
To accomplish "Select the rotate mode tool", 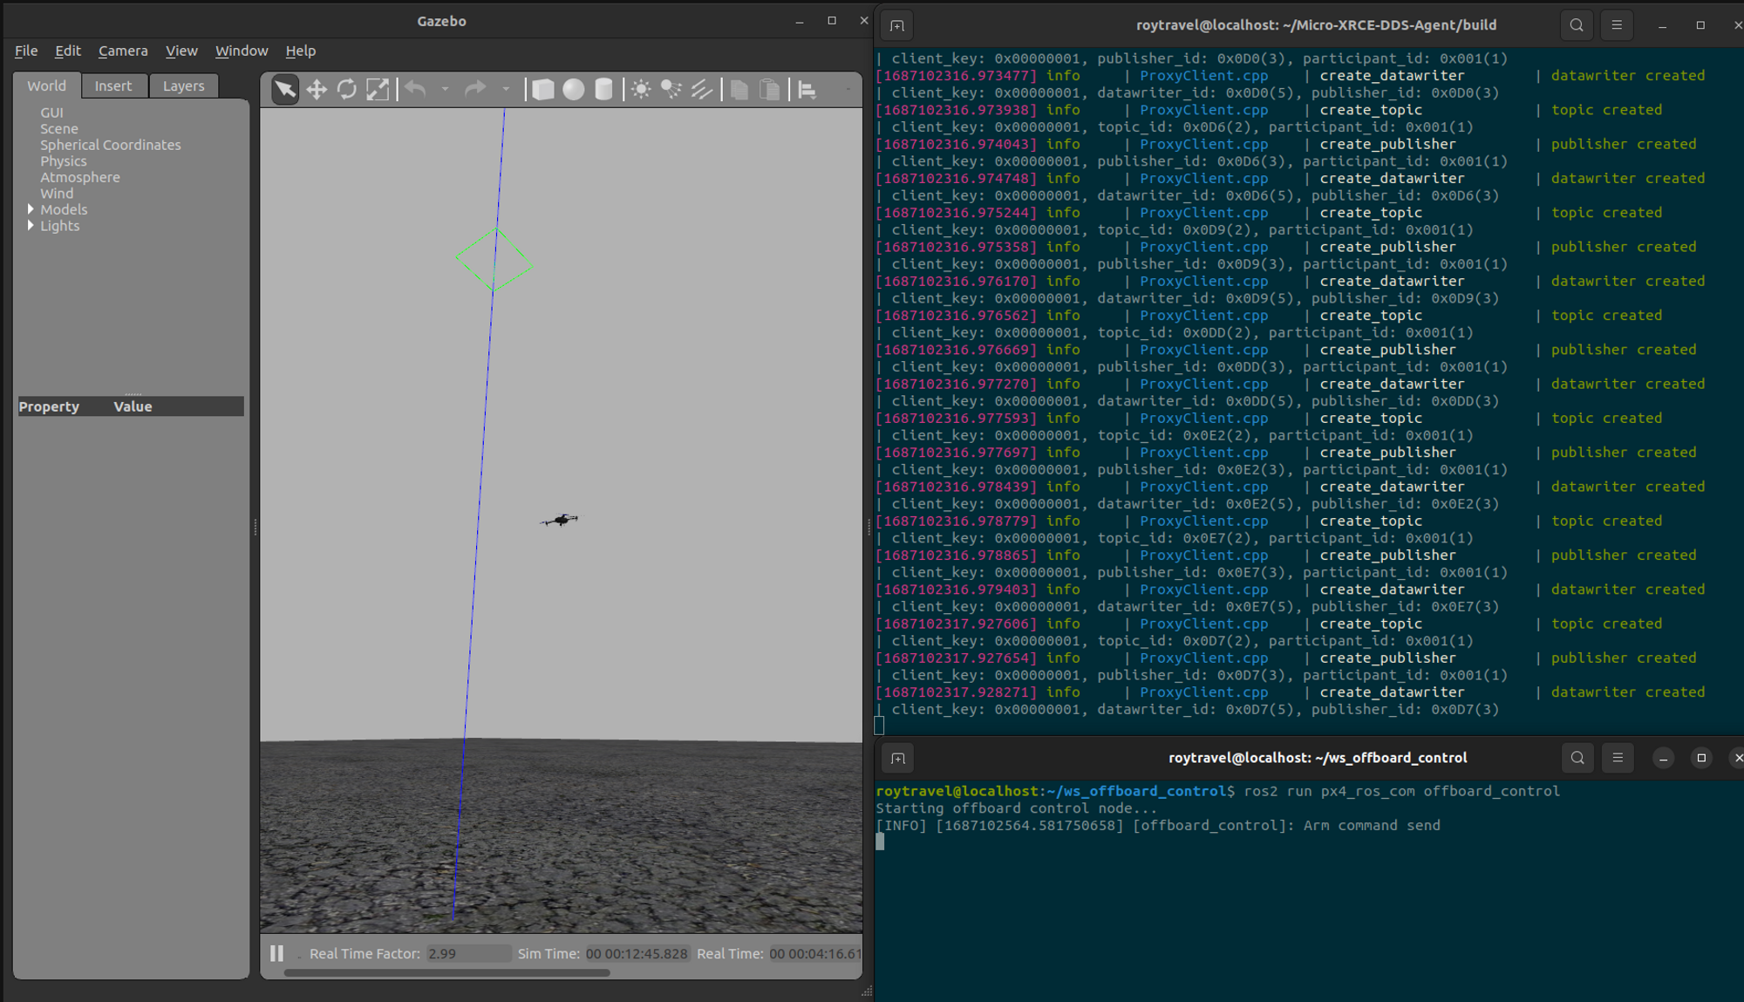I will point(347,89).
